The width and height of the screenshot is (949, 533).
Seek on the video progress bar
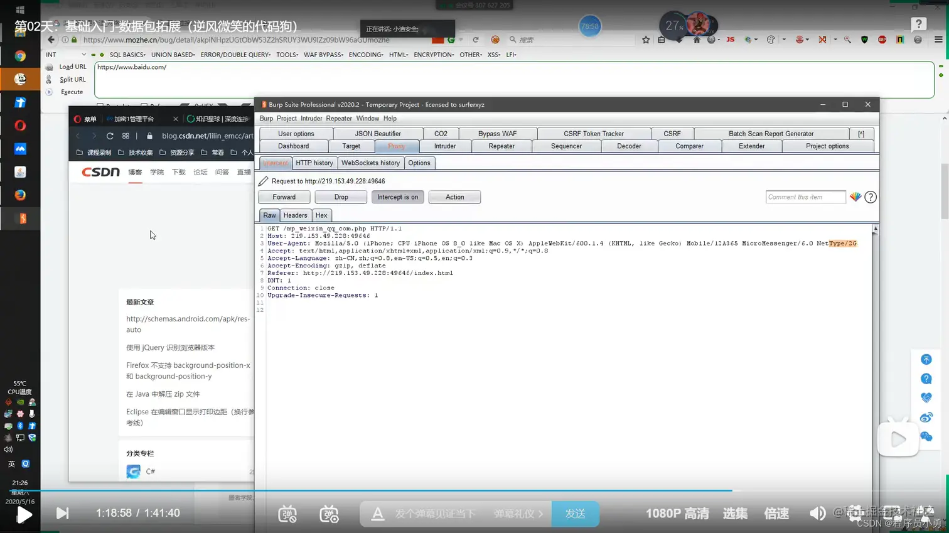pyautogui.click(x=474, y=490)
